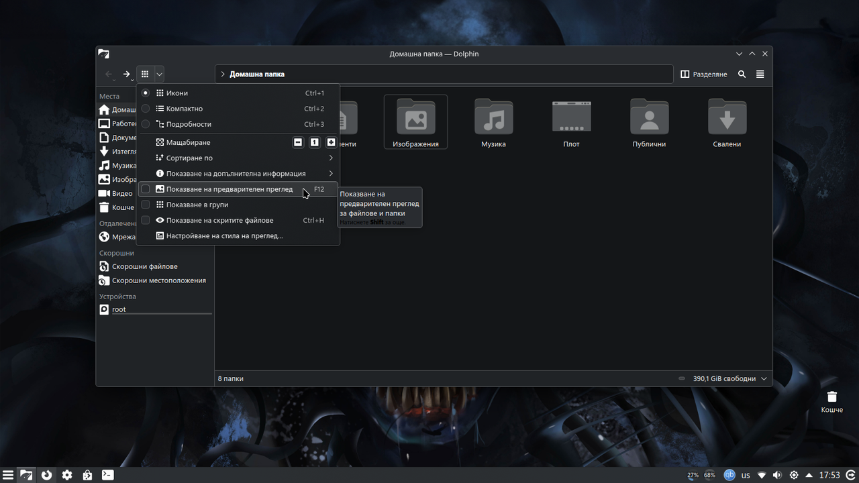Toggle the Разделяне split view button
The width and height of the screenshot is (859, 483).
pos(704,74)
